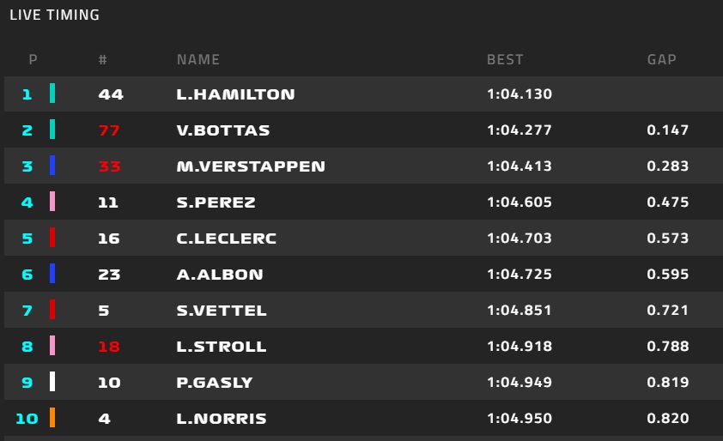Image resolution: width=723 pixels, height=441 pixels.
Task: Click best time 1:04.725 for Albon
Action: coord(519,275)
